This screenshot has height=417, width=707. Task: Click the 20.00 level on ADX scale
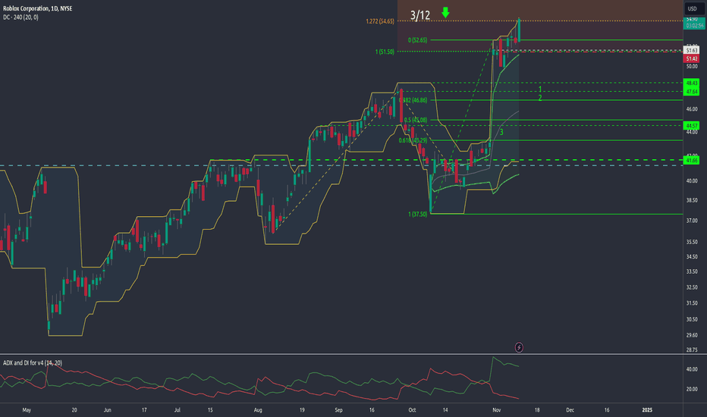(692, 389)
